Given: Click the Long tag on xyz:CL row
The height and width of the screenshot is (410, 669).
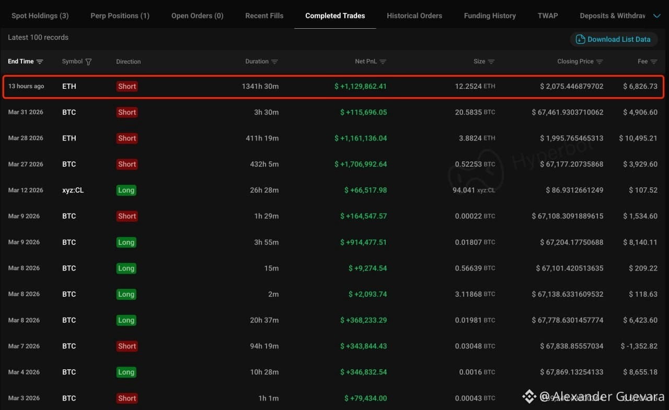Looking at the screenshot, I should (126, 190).
